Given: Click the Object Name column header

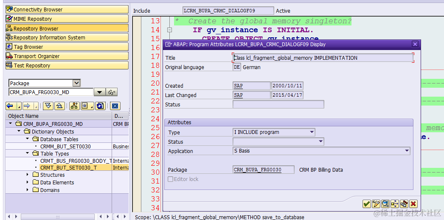Looking at the screenshot, I should 59,116.
